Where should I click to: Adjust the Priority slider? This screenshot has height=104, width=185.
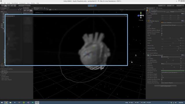[170, 38]
